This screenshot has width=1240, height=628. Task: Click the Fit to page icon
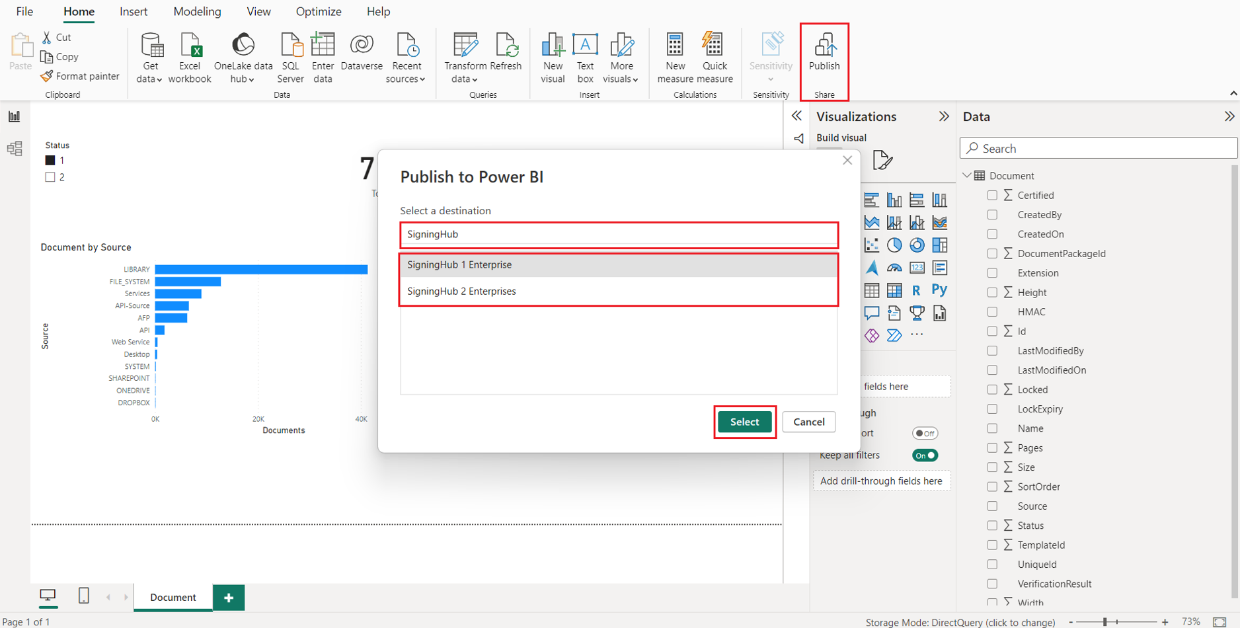click(1220, 621)
